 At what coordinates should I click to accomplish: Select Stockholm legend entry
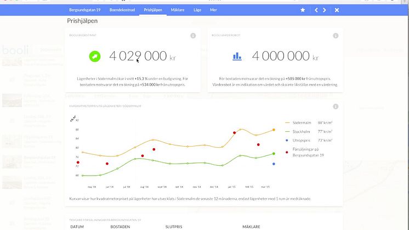click(309, 132)
